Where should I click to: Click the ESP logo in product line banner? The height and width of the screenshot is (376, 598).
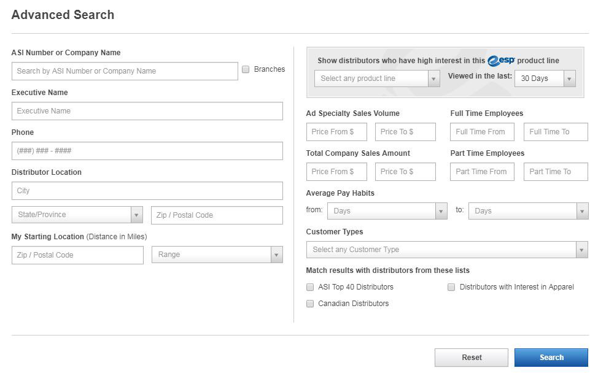pyautogui.click(x=501, y=61)
